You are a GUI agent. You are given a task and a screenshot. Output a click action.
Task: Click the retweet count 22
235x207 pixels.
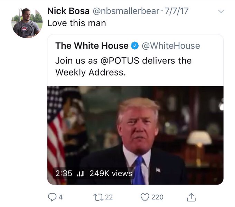pyautogui.click(x=109, y=197)
